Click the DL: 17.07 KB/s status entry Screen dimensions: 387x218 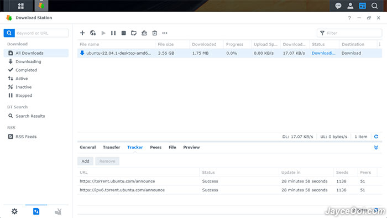(x=297, y=137)
